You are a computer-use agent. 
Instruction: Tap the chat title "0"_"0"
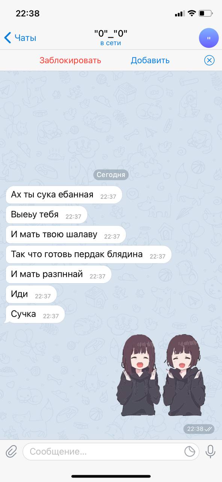click(x=111, y=34)
